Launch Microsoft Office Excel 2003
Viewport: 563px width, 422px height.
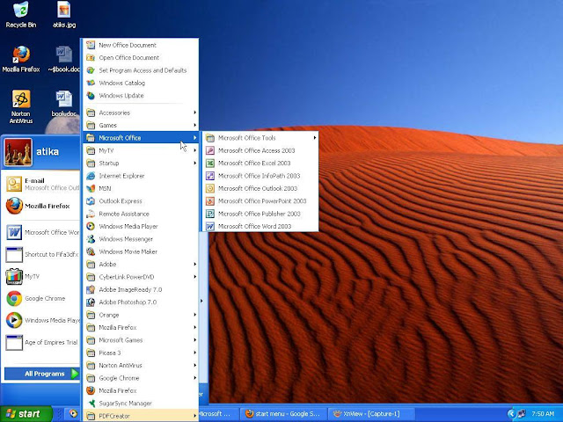(x=260, y=163)
